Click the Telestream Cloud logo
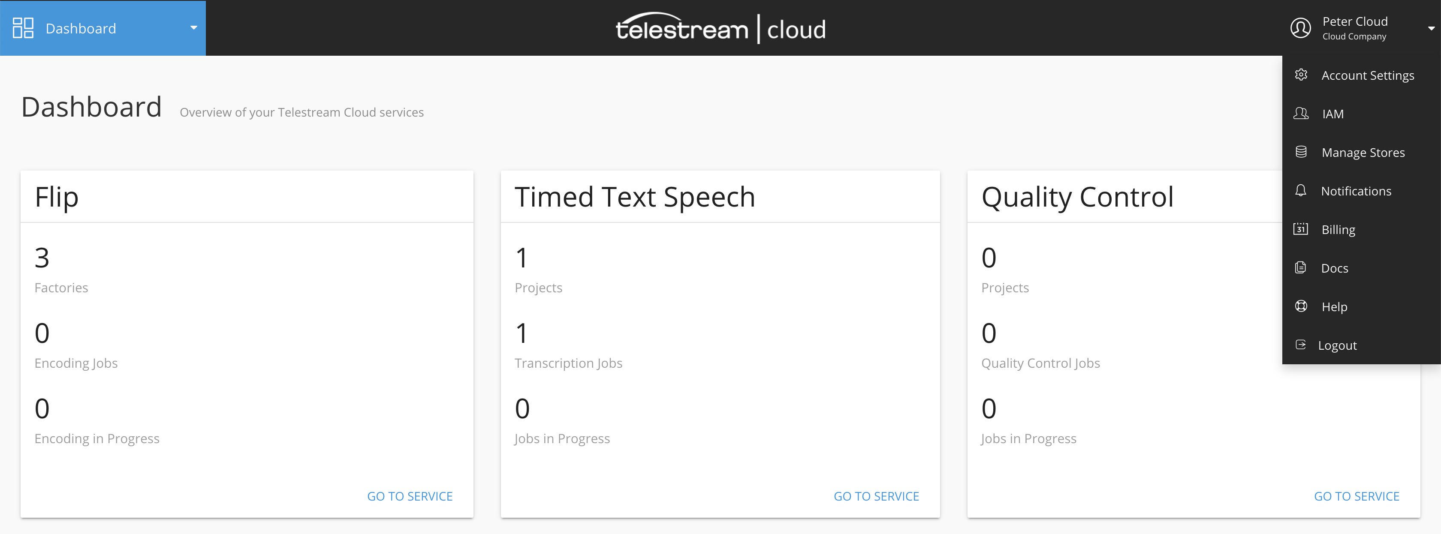Viewport: 1441px width, 534px height. (720, 28)
